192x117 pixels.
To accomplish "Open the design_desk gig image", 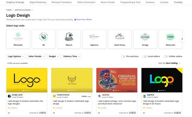I will coord(27,80).
